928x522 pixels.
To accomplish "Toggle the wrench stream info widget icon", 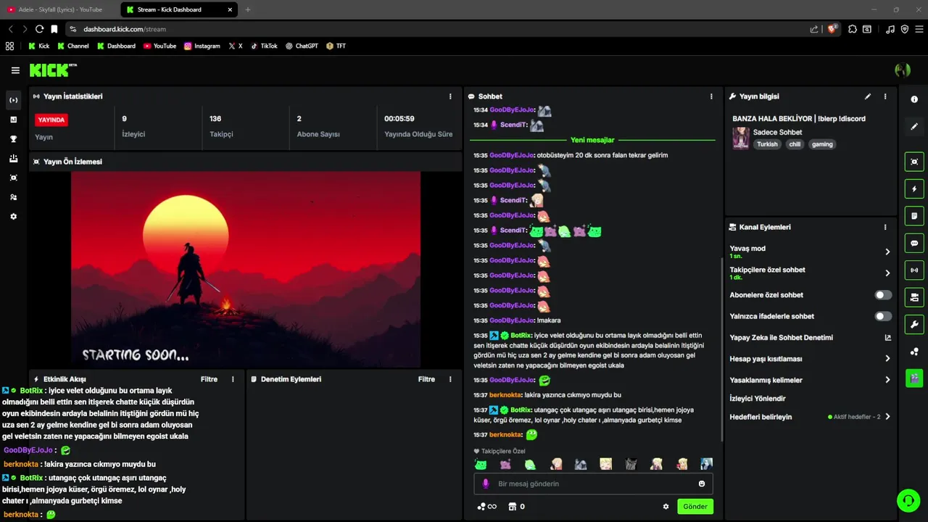I will tap(914, 324).
